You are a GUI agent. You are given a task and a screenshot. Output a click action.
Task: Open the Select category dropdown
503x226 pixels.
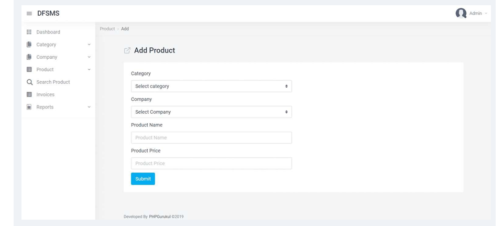click(211, 87)
